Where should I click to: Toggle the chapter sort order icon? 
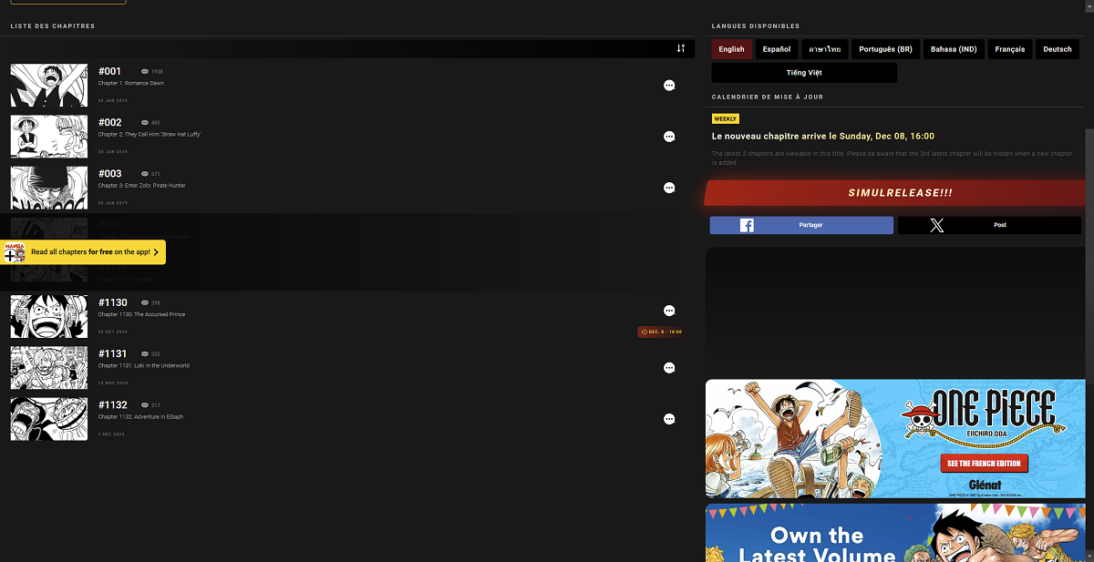[680, 48]
